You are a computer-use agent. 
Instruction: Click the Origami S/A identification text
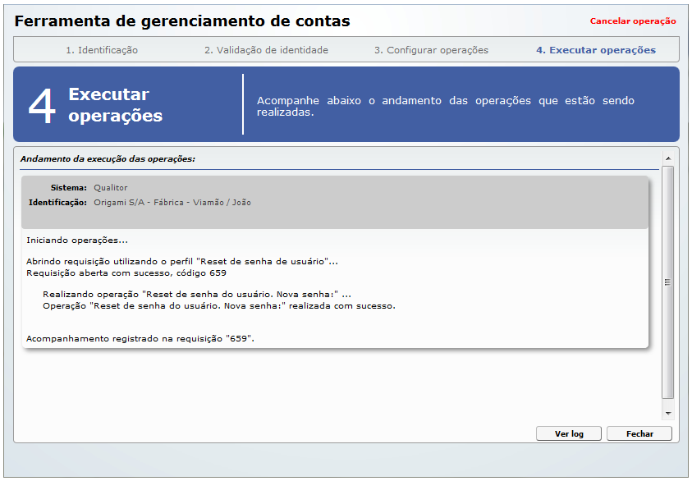point(172,202)
